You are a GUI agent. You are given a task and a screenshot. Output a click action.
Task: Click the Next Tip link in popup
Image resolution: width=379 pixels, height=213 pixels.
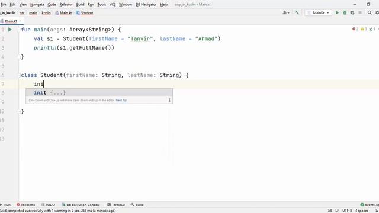[121, 100]
